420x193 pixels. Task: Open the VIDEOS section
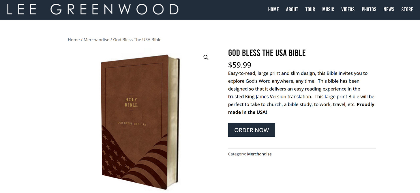348,10
